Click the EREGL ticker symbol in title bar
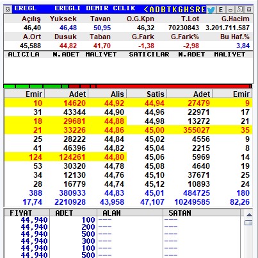Screen dimensions: 258x258 [x=26, y=8]
